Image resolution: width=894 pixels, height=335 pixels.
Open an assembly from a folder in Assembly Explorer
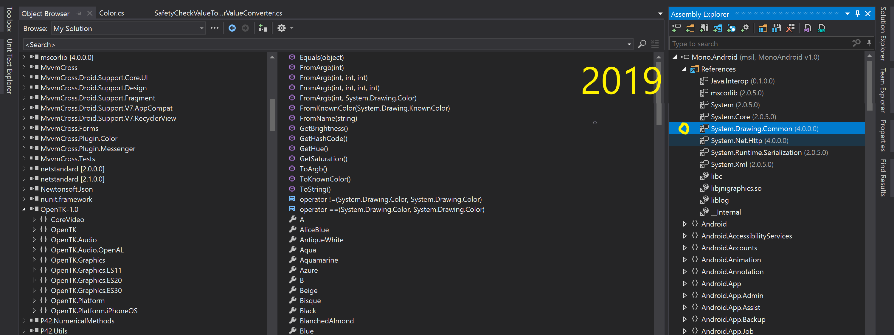[x=690, y=28]
